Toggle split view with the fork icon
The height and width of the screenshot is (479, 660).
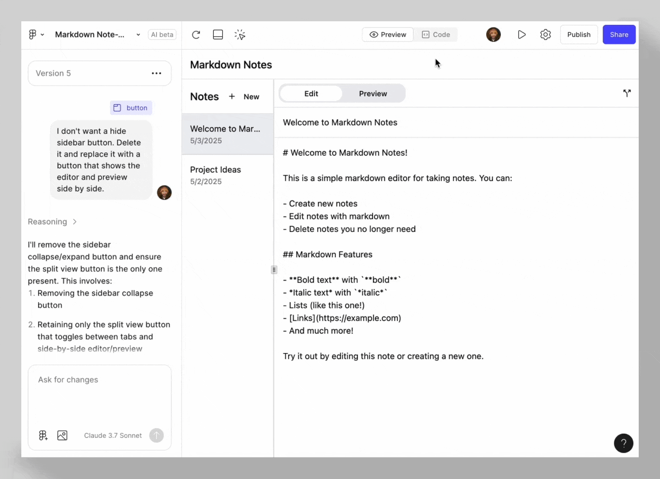[x=627, y=93]
